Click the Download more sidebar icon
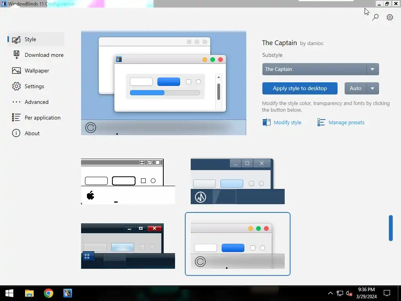 16,55
